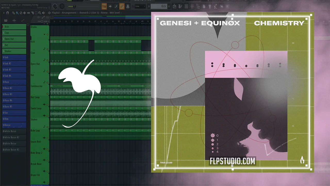This screenshot has height=186, width=330.
Task: Jump to bar 45 on the timeline ruler
Action: [x=119, y=21]
